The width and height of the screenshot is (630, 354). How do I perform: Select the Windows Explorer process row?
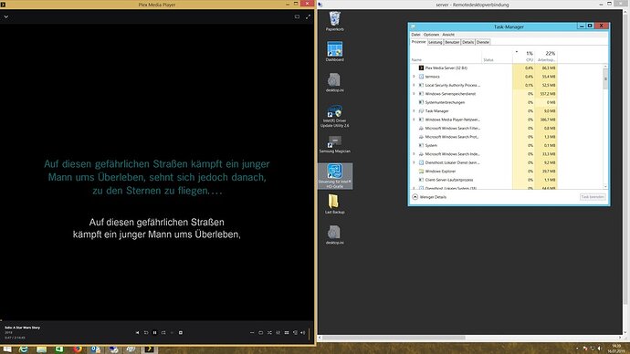[484, 171]
